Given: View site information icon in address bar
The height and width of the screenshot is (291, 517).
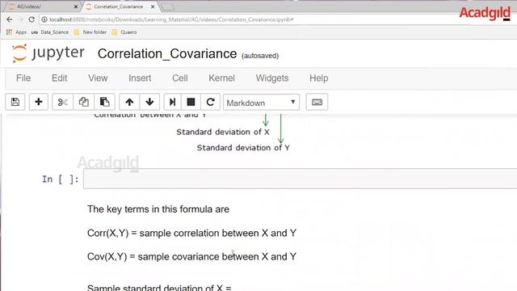Looking at the screenshot, I should click(44, 19).
